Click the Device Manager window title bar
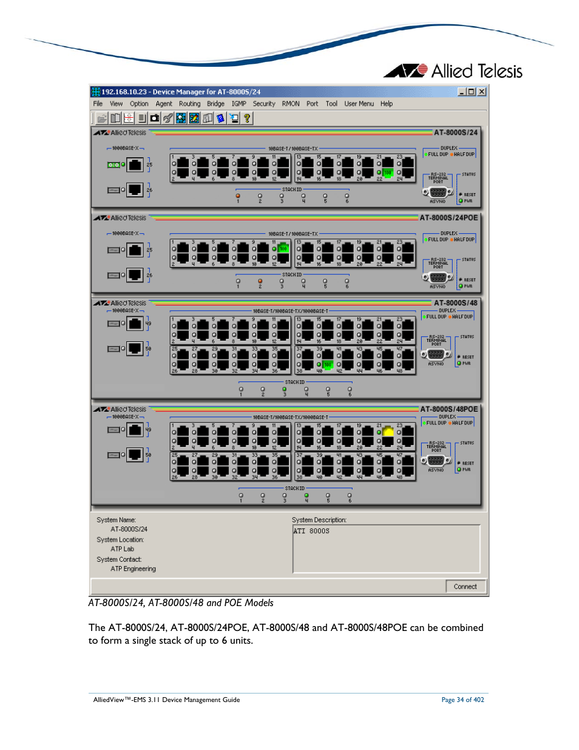The width and height of the screenshot is (579, 750). (289, 92)
